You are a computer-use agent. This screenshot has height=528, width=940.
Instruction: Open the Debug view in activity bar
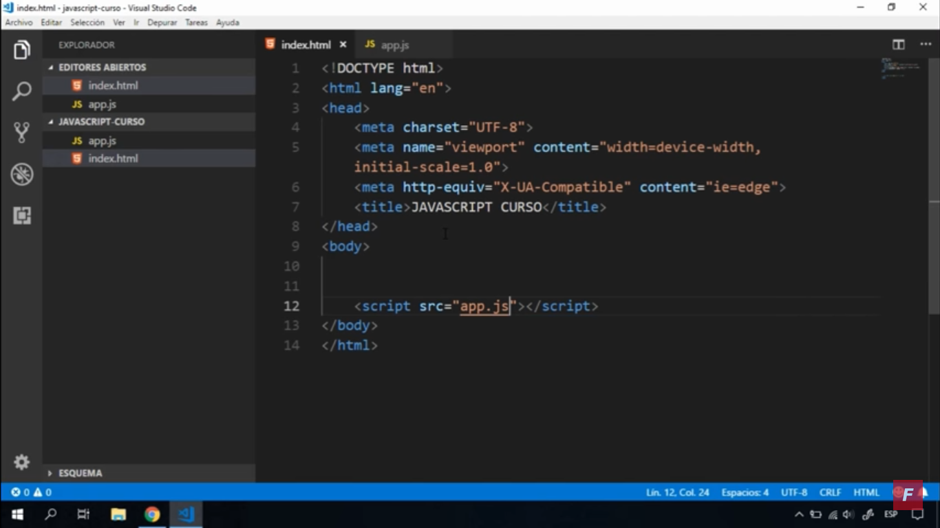(x=21, y=174)
